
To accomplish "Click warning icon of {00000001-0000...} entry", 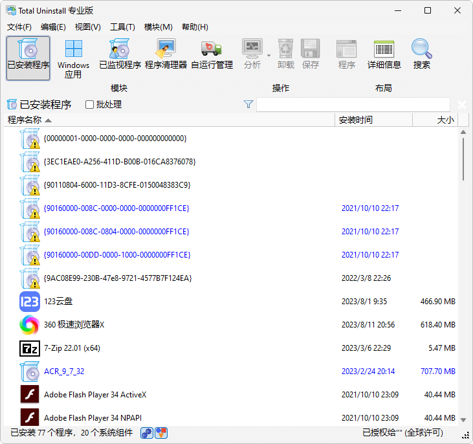I will (35, 144).
